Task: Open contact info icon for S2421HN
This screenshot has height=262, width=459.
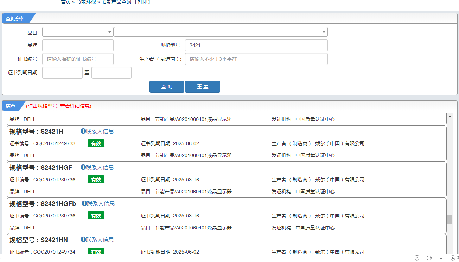Action: [83, 240]
